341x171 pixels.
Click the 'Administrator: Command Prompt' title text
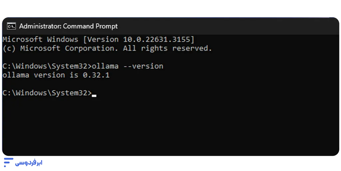pyautogui.click(x=69, y=26)
